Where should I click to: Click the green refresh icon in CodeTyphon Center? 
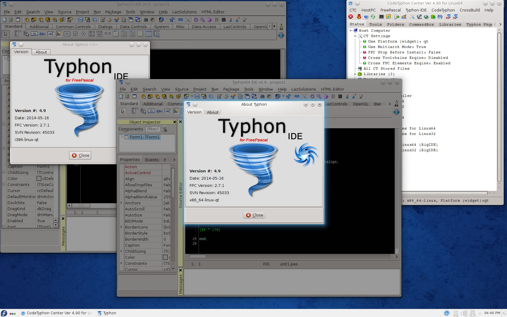(x=373, y=17)
